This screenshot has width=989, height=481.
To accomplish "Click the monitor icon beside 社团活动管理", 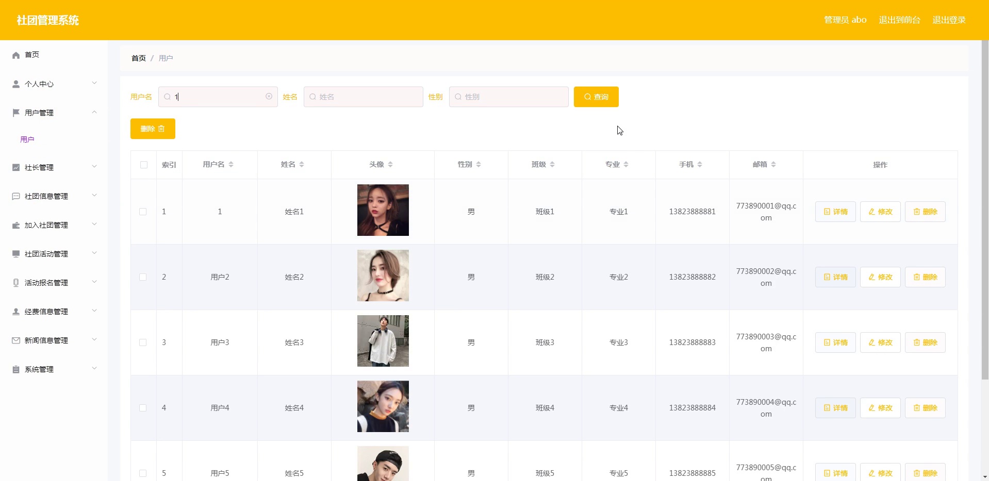I will coord(16,254).
